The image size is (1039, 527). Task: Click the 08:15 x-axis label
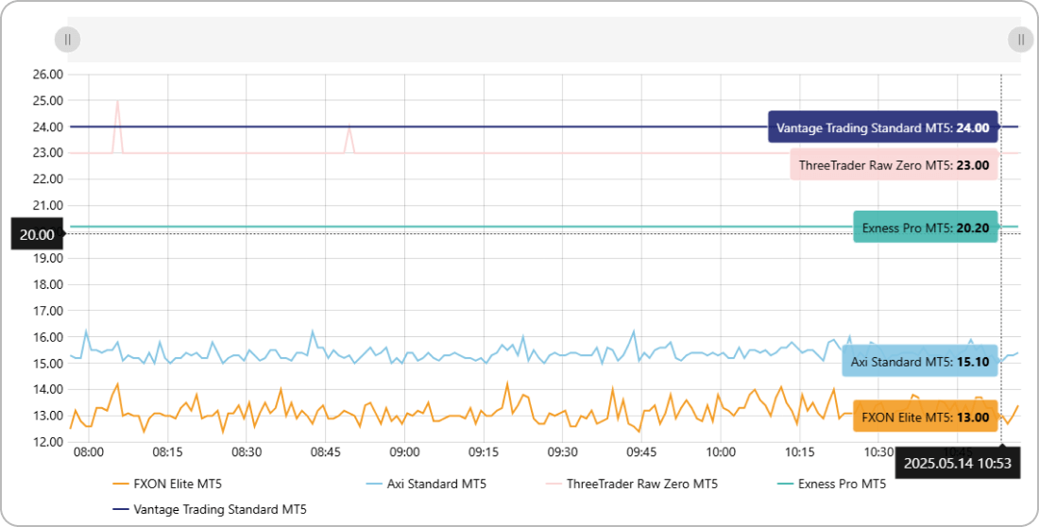167,452
